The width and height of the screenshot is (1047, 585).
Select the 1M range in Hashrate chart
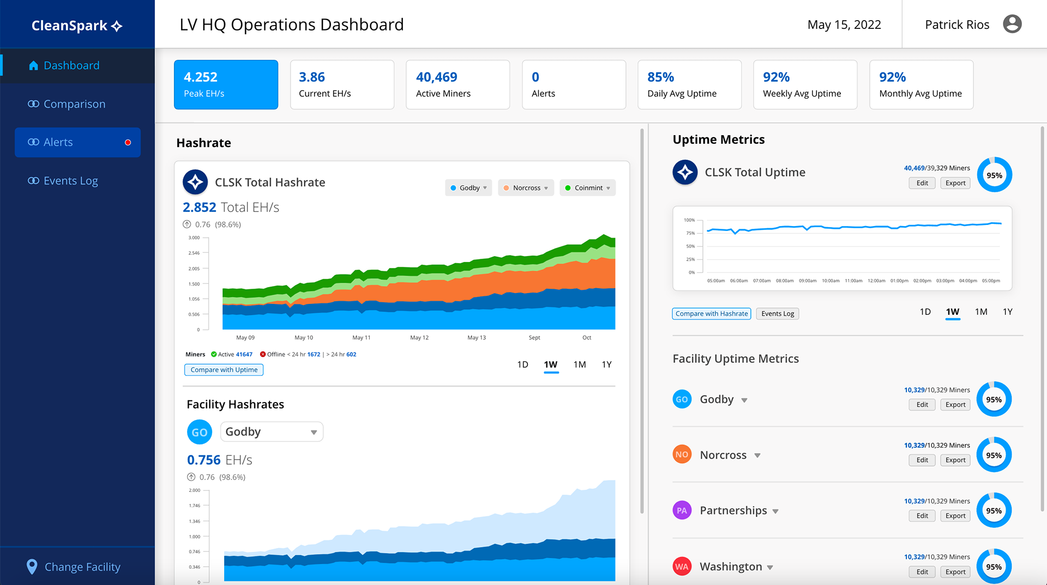click(x=580, y=364)
